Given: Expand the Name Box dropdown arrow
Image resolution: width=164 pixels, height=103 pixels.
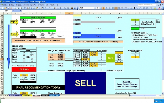Looking at the screenshot, I should click(x=13, y=11).
